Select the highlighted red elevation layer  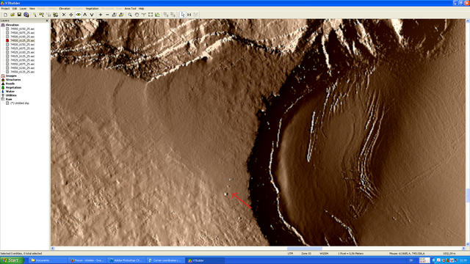click(x=22, y=40)
